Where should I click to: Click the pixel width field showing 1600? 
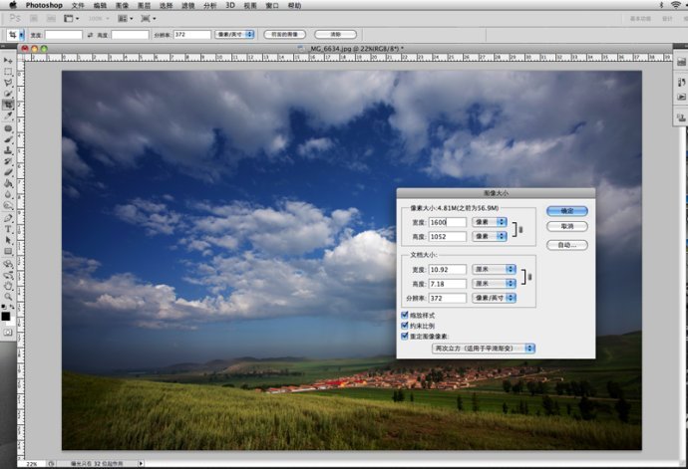(448, 224)
